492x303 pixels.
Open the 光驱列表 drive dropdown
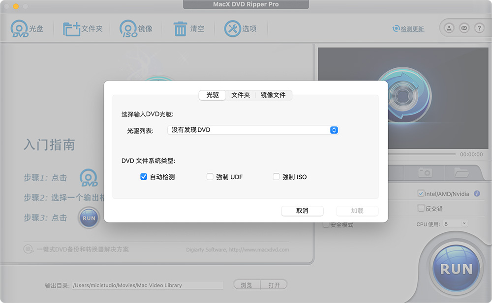(253, 130)
